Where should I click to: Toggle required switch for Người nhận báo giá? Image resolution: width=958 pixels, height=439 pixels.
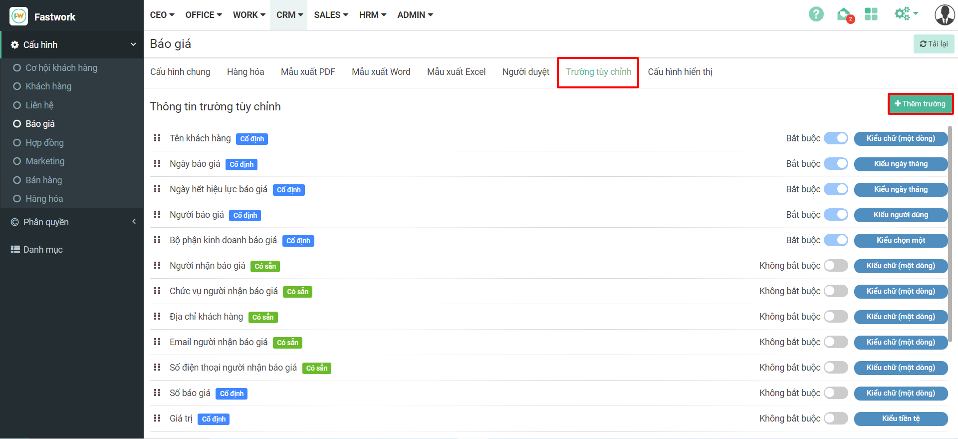[836, 266]
